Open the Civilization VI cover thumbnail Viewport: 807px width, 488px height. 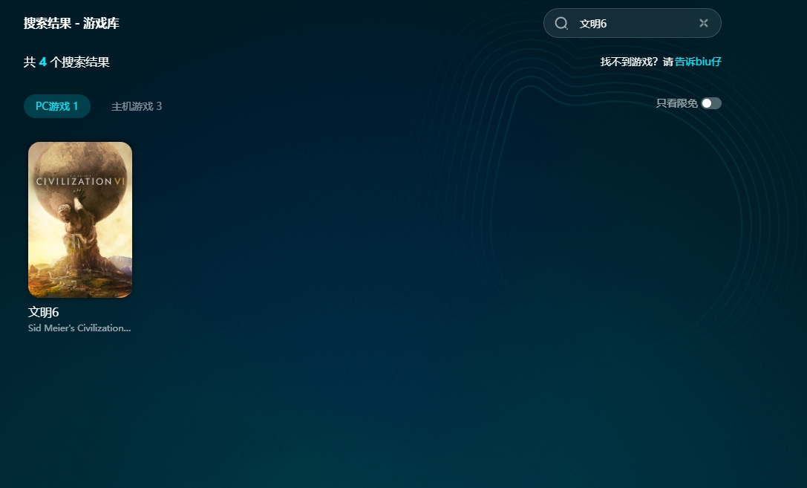(80, 220)
